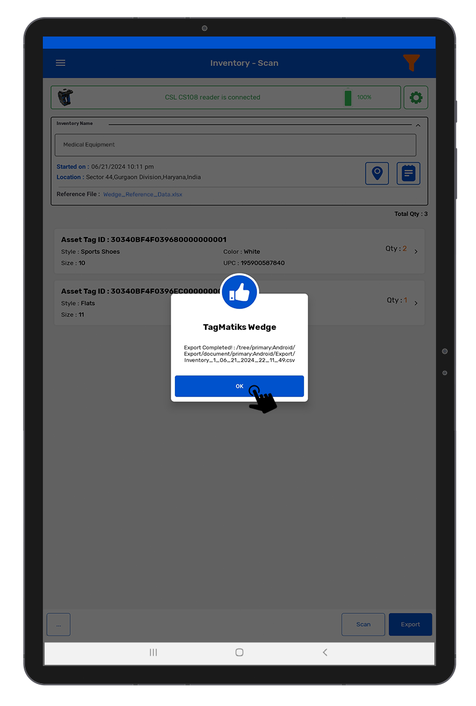Screen dimensions: 476x706
Task: Tap the thumbs-up icon on dialog
Action: (x=239, y=293)
